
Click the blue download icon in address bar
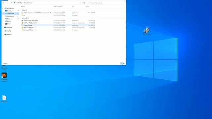tap(14, 3)
